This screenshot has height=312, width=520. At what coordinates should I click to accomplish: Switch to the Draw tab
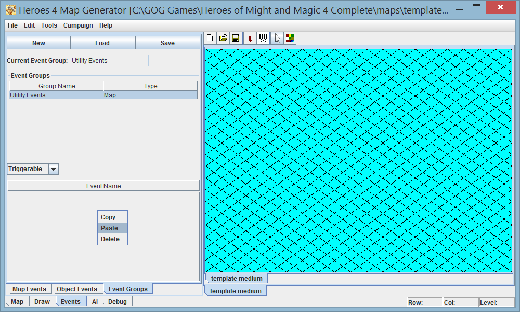click(x=42, y=302)
